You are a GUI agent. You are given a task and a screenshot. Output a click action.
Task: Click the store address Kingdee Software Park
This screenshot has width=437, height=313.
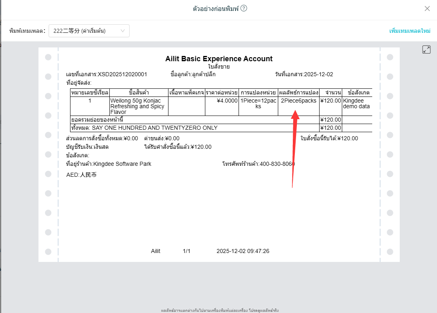click(122, 164)
